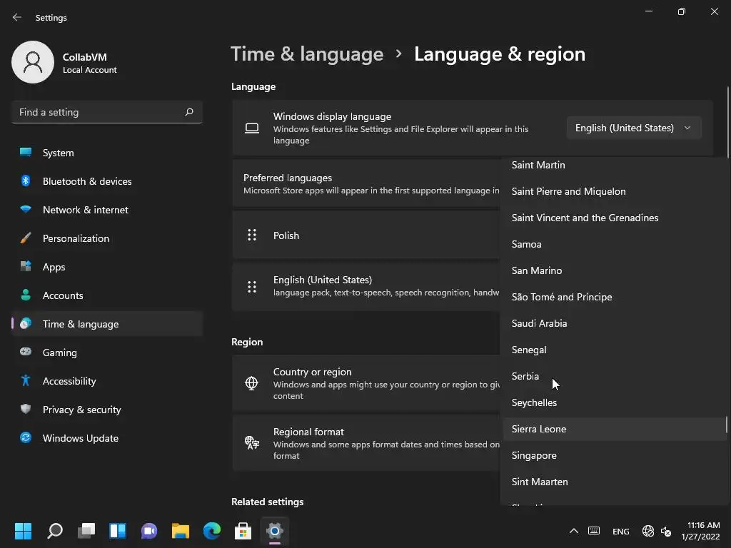Open Accounts settings category

click(107, 295)
